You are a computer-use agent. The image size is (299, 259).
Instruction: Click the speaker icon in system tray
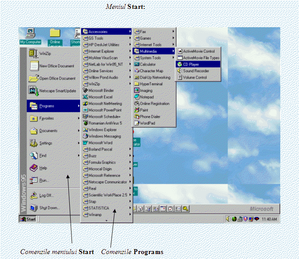[228, 219]
